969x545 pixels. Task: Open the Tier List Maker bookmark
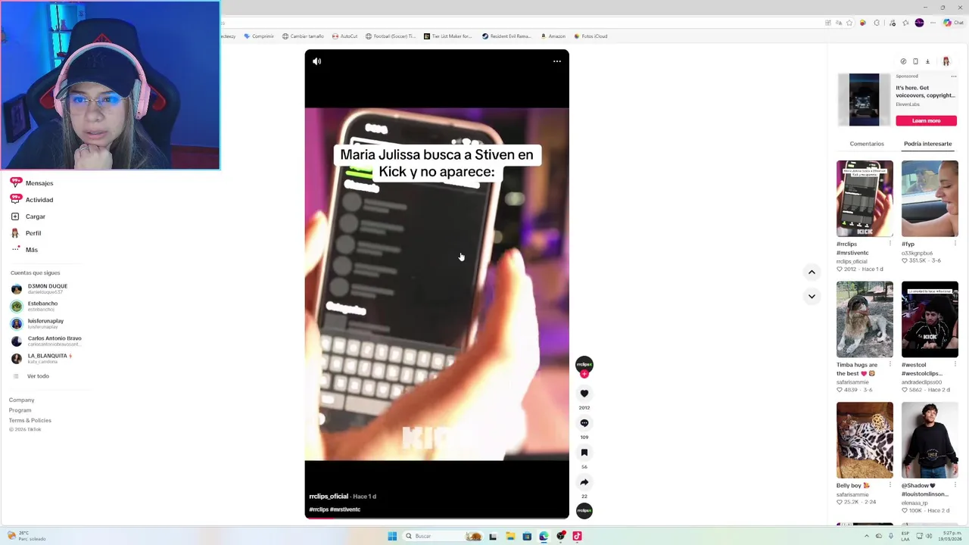coord(447,36)
